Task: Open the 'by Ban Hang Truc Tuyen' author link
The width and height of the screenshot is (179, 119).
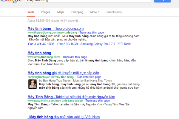Action: coord(55,81)
